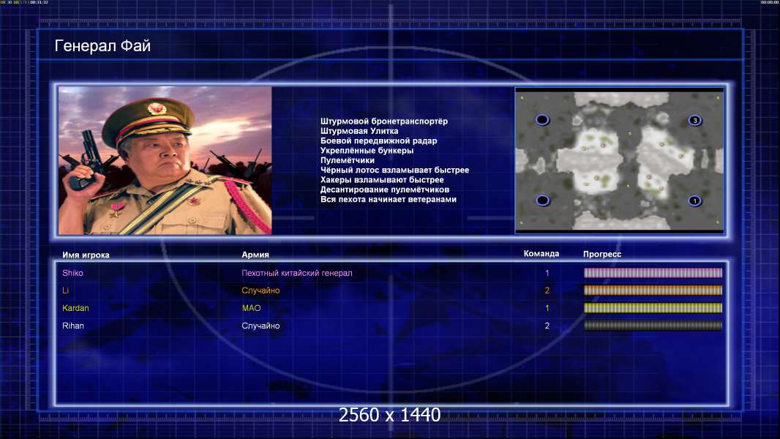Click the Генерал Фай title
This screenshot has width=780, height=439.
[102, 46]
